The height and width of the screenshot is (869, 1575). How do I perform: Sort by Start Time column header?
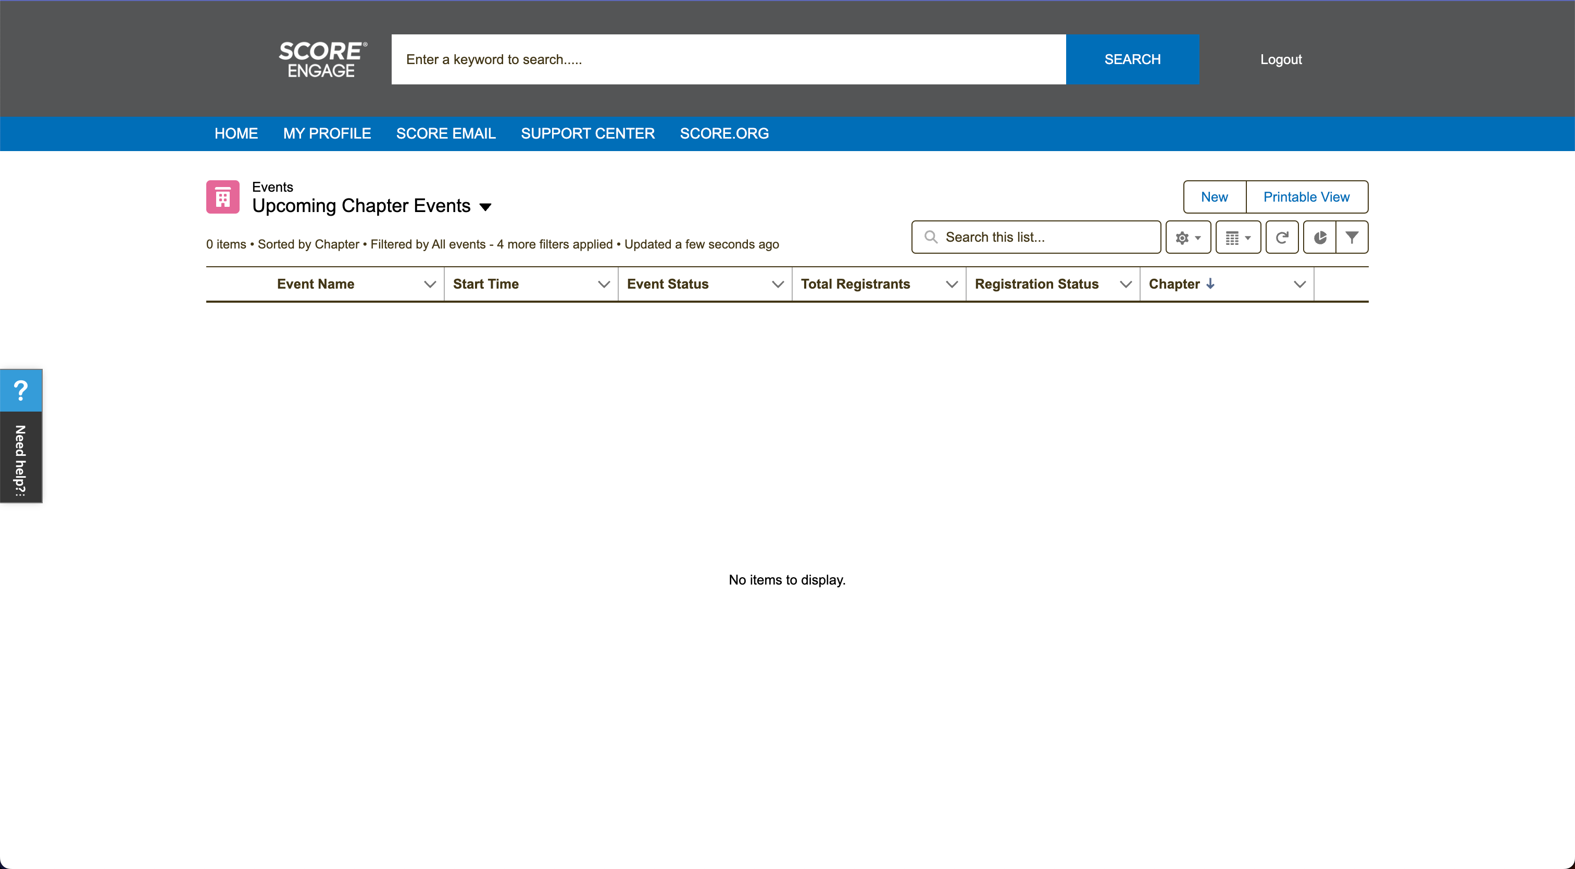point(485,284)
